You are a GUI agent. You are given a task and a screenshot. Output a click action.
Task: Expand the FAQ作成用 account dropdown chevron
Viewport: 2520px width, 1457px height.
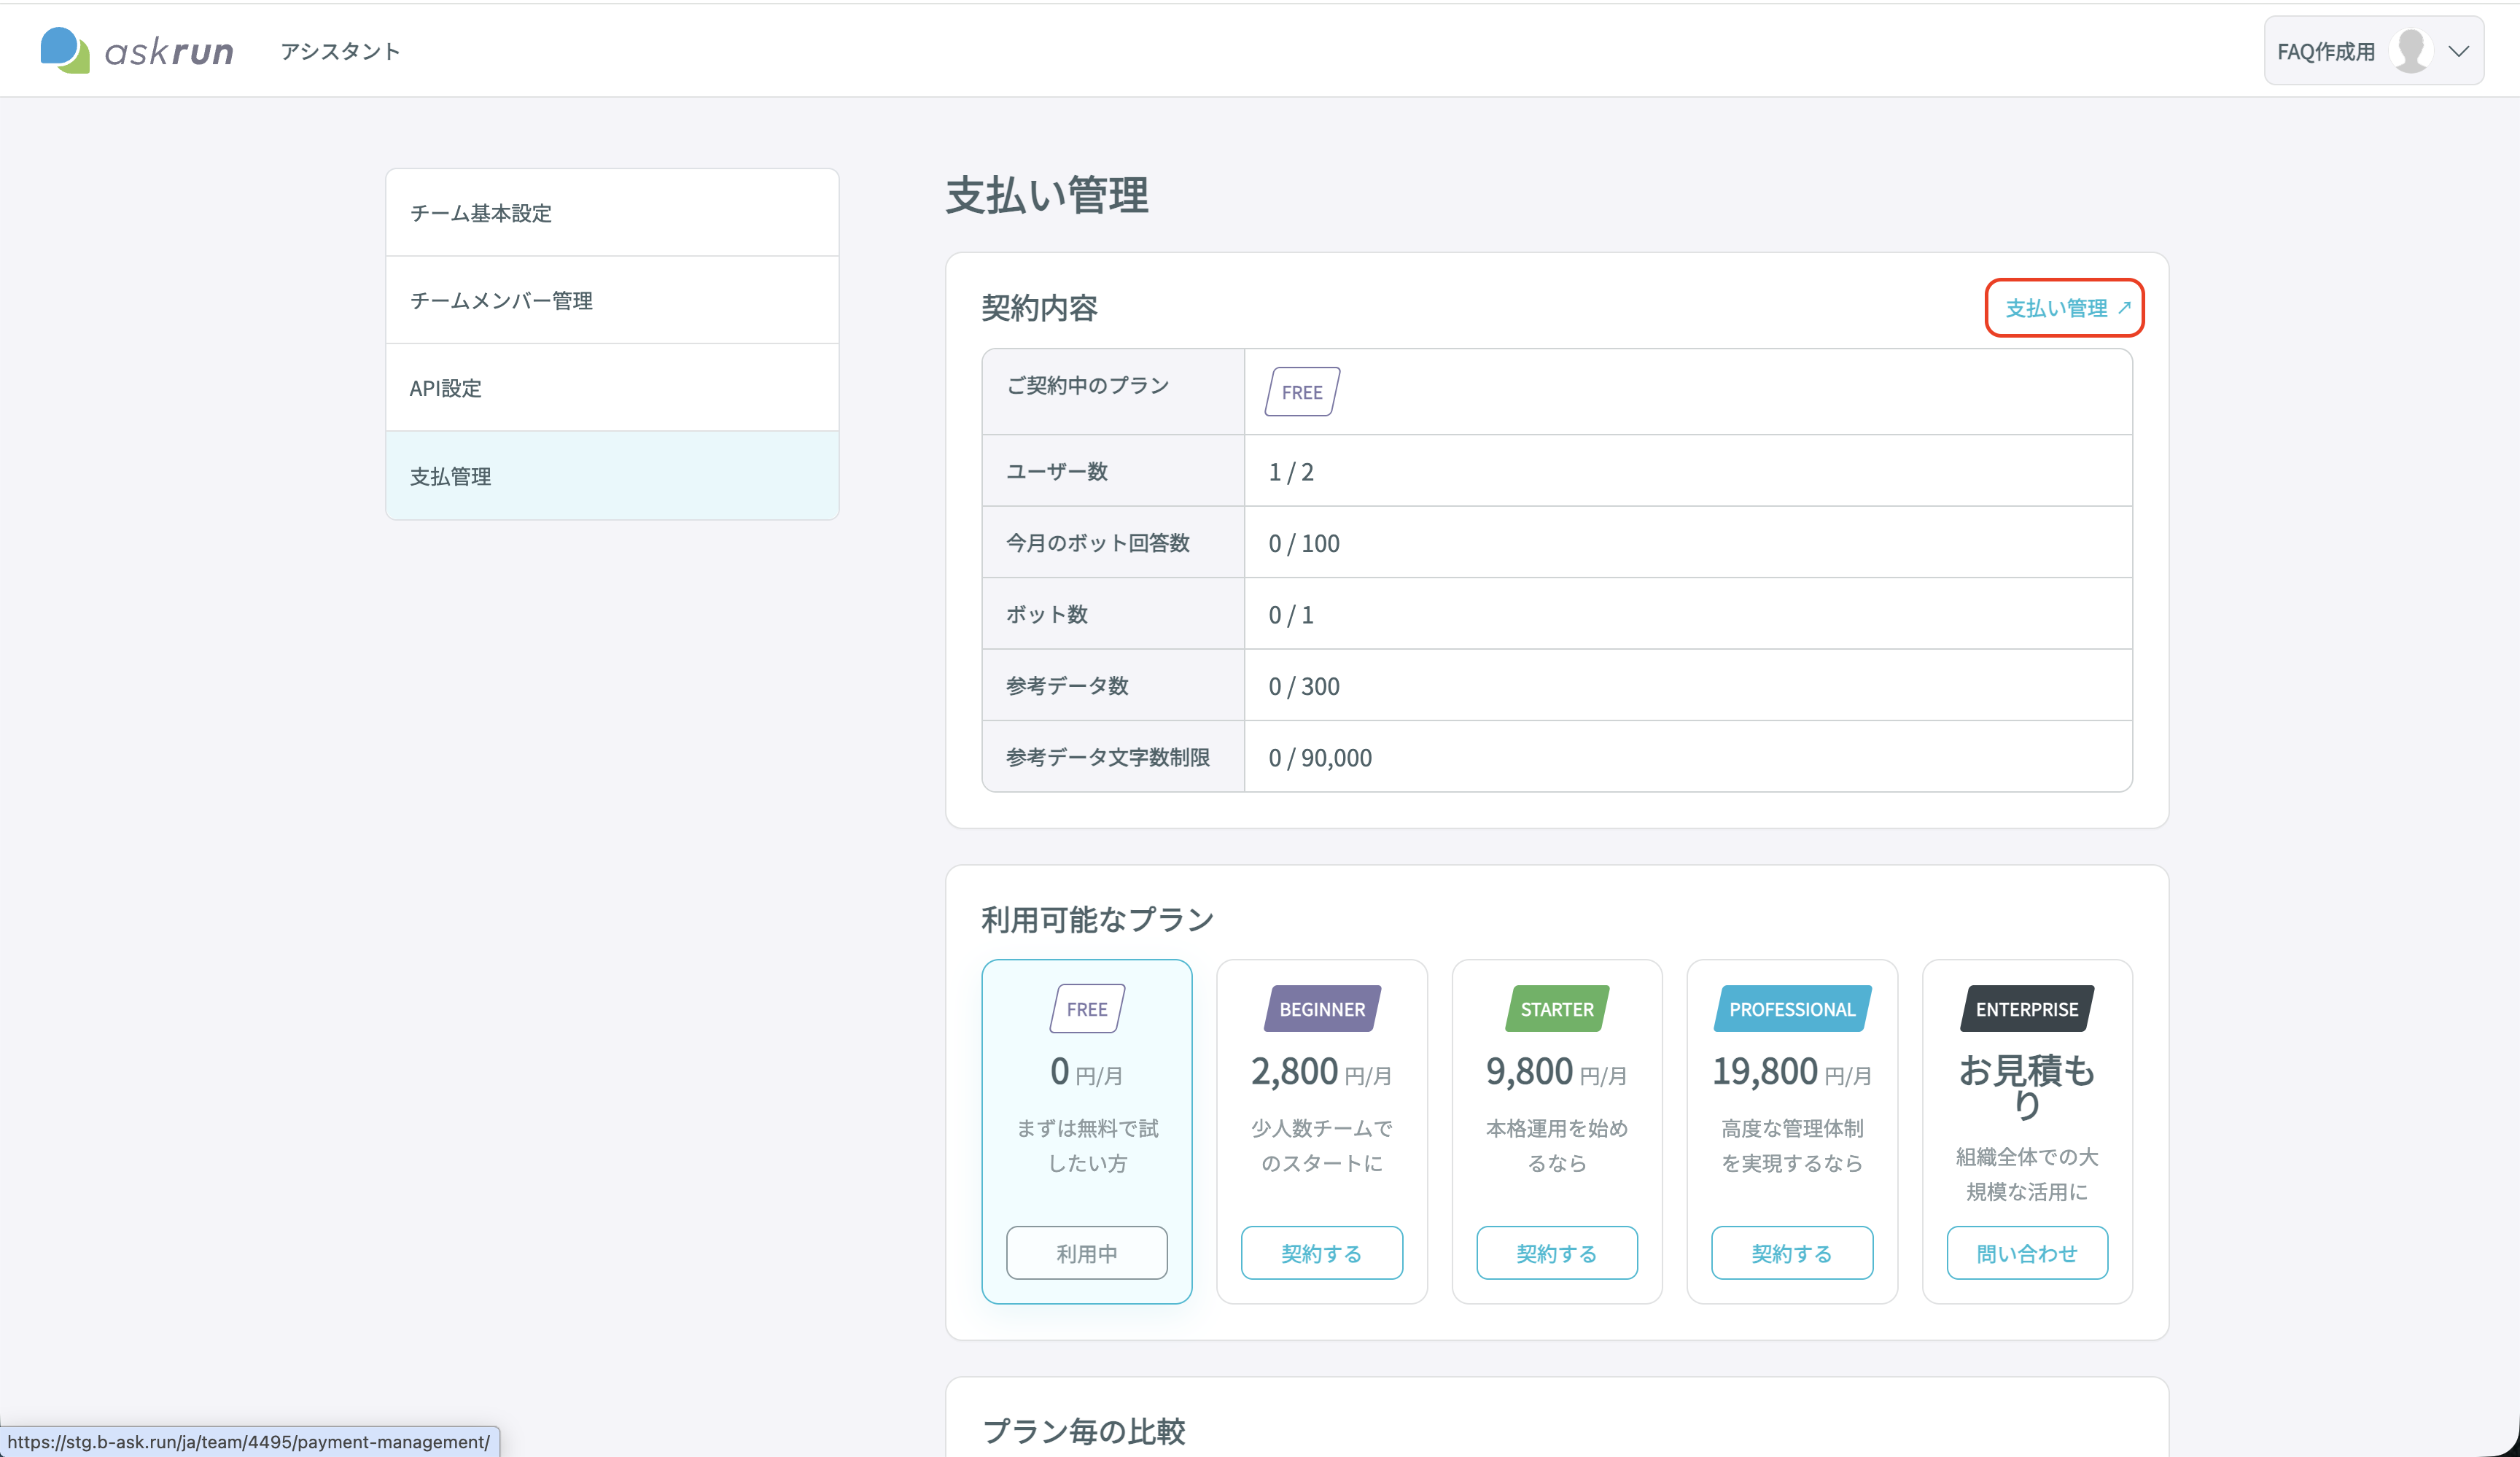tap(2458, 51)
